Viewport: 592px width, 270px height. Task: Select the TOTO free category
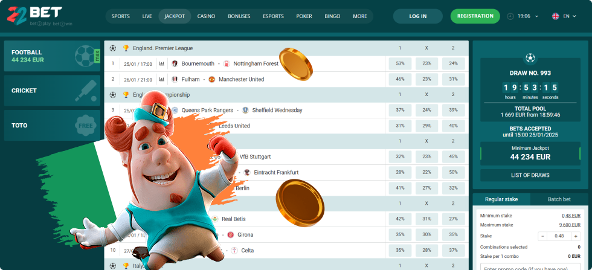coord(52,126)
